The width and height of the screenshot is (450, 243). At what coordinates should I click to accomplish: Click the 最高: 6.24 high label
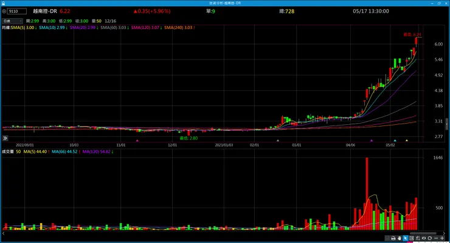[x=412, y=35]
